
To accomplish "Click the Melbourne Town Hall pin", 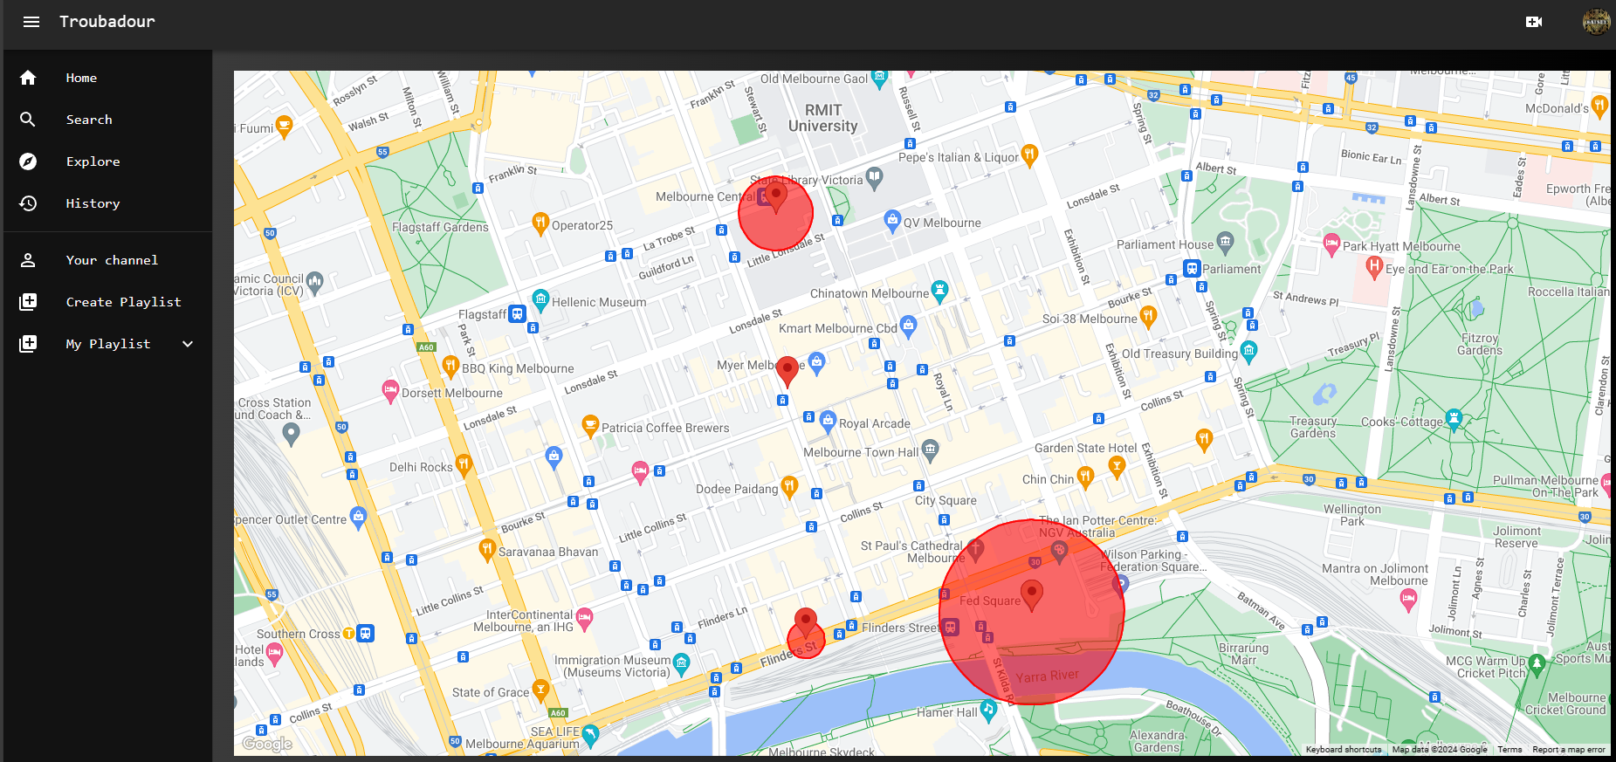I will [931, 450].
